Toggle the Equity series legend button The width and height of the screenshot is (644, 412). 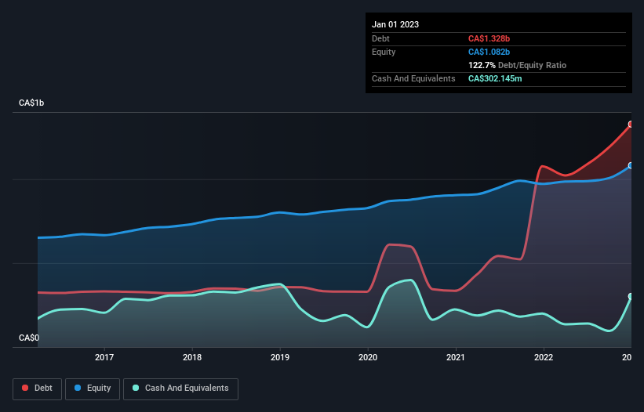[93, 389]
